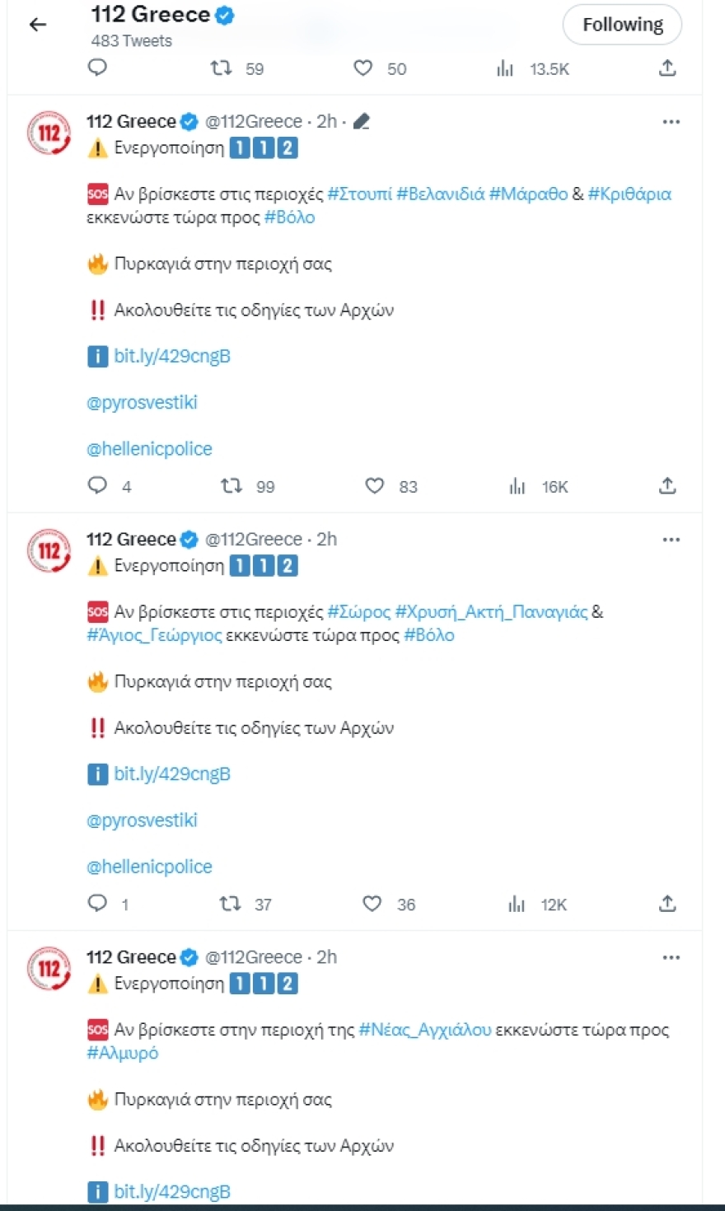Click the 112 Greece profile avatar

pos(48,133)
